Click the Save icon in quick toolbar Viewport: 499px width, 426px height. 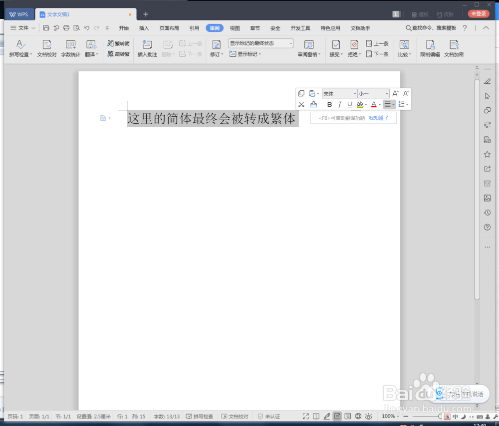46,28
